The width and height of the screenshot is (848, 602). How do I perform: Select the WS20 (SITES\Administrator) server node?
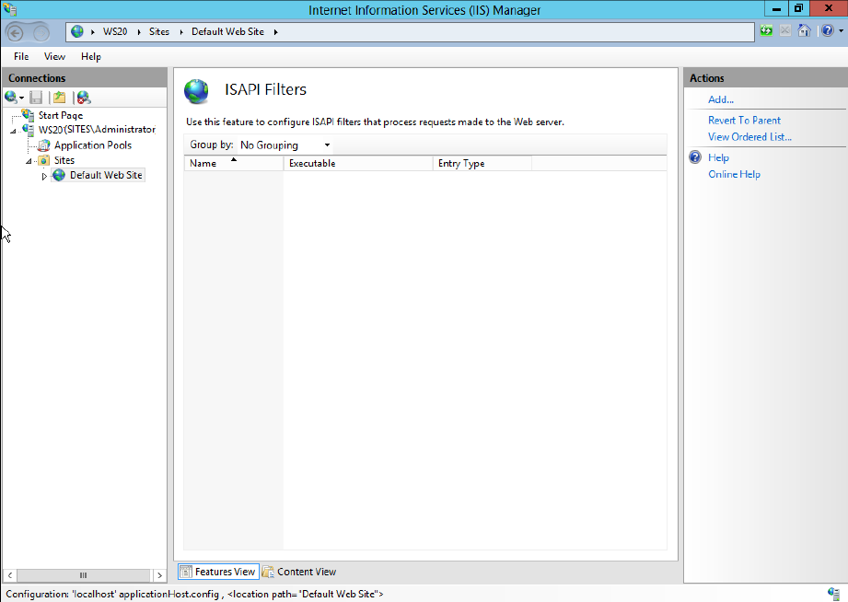pos(97,130)
